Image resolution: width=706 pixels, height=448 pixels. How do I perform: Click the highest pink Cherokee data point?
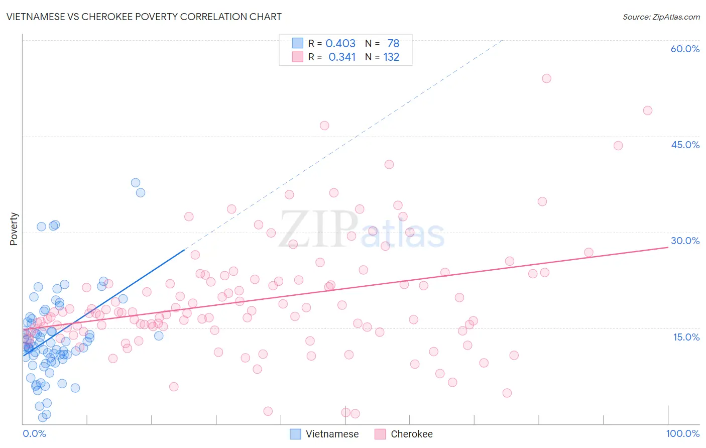547,78
